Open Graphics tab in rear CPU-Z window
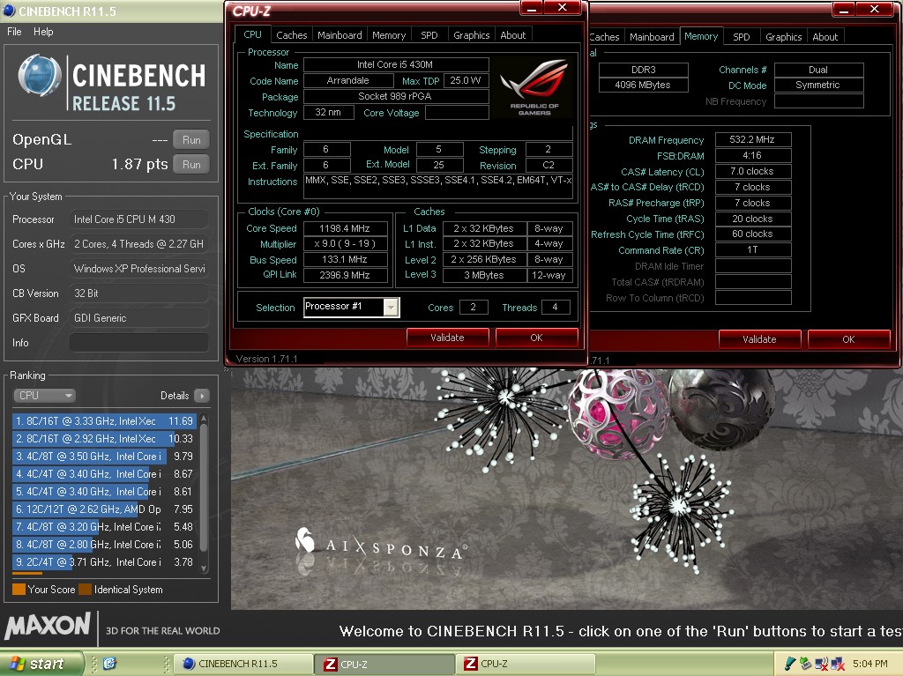 (x=783, y=37)
